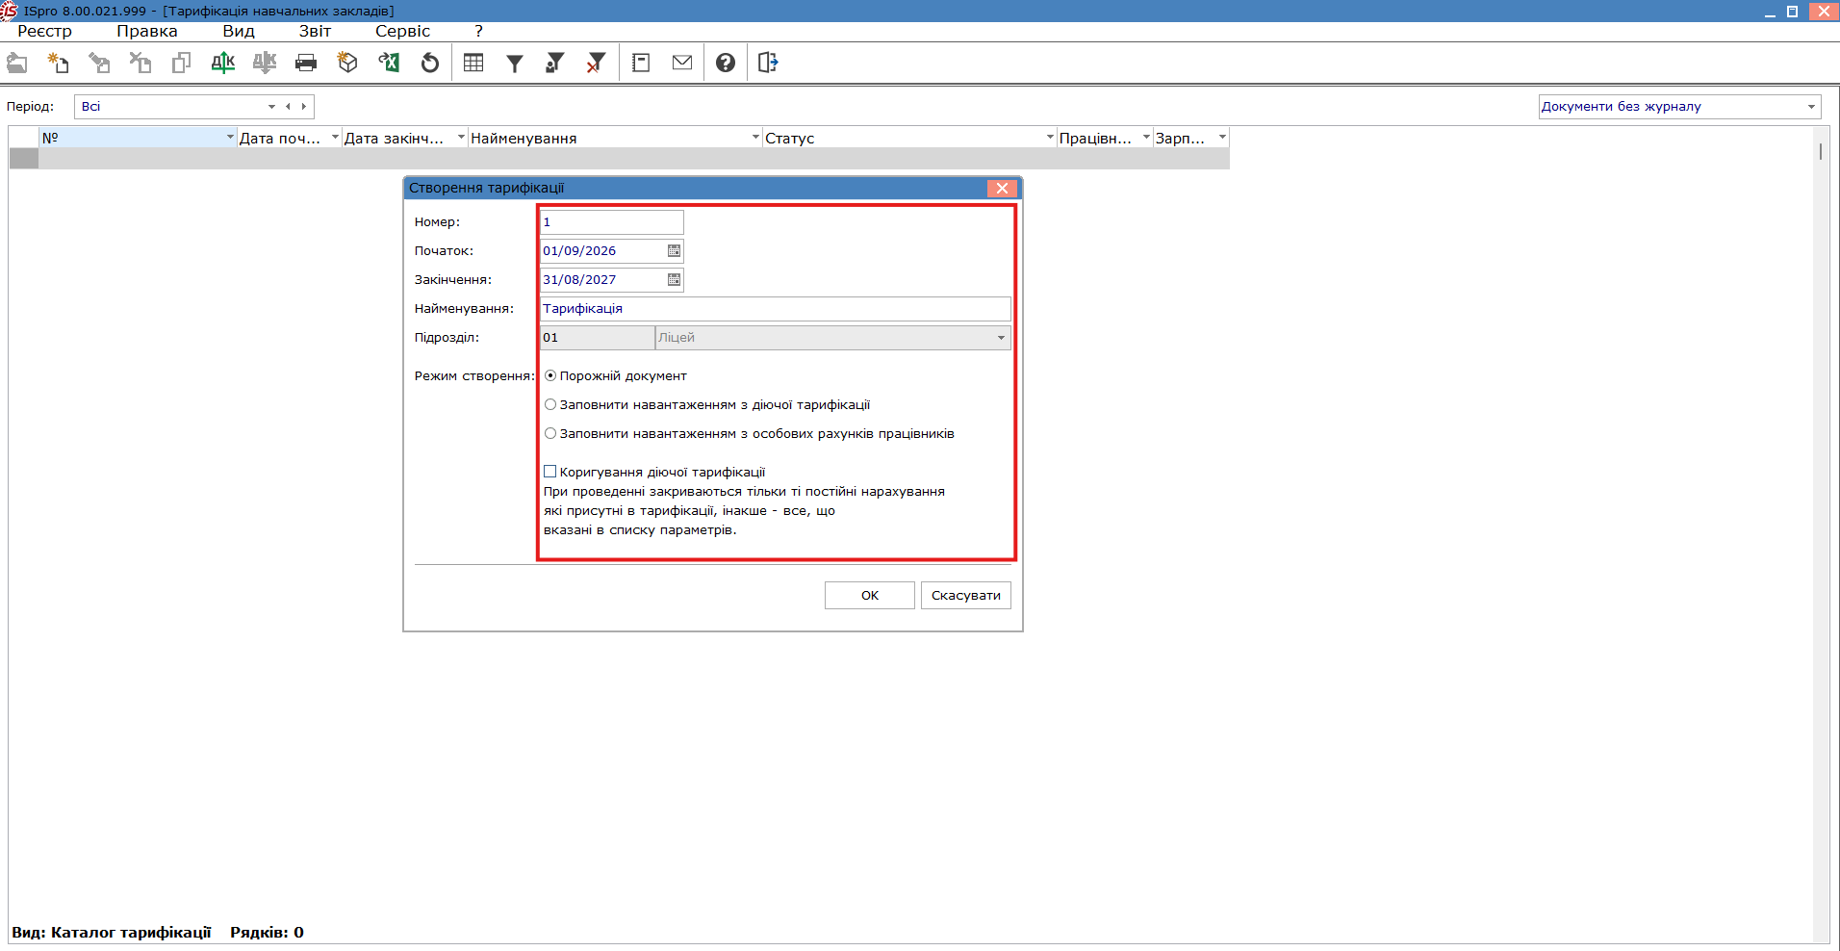1840x951 pixels.
Task: Open the Працівн... column filter arrow
Action: pos(1146,138)
